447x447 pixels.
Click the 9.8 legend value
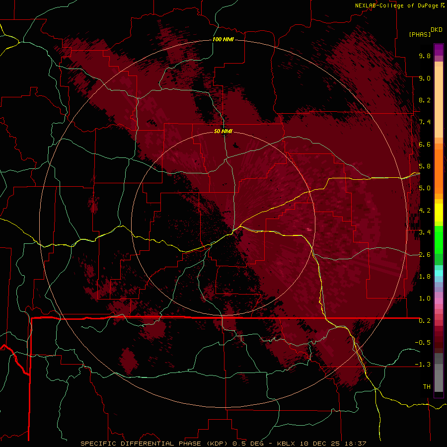click(x=425, y=56)
